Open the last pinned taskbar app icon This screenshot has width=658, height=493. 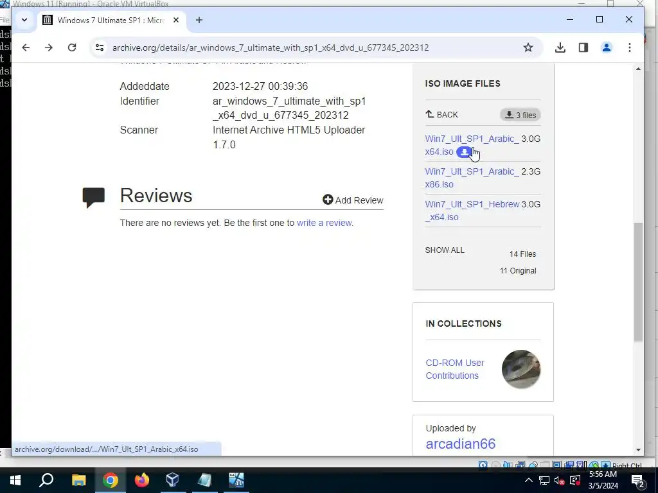(236, 480)
